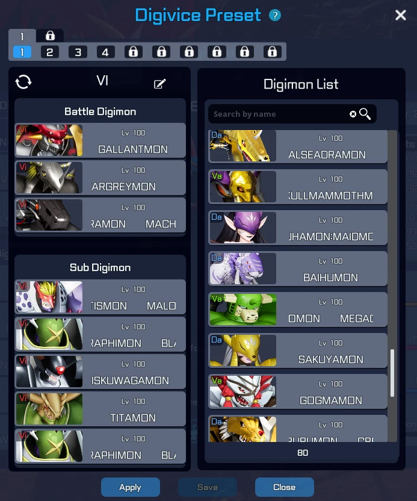Open help question mark next to title
The width and height of the screenshot is (417, 501).
pyautogui.click(x=274, y=15)
